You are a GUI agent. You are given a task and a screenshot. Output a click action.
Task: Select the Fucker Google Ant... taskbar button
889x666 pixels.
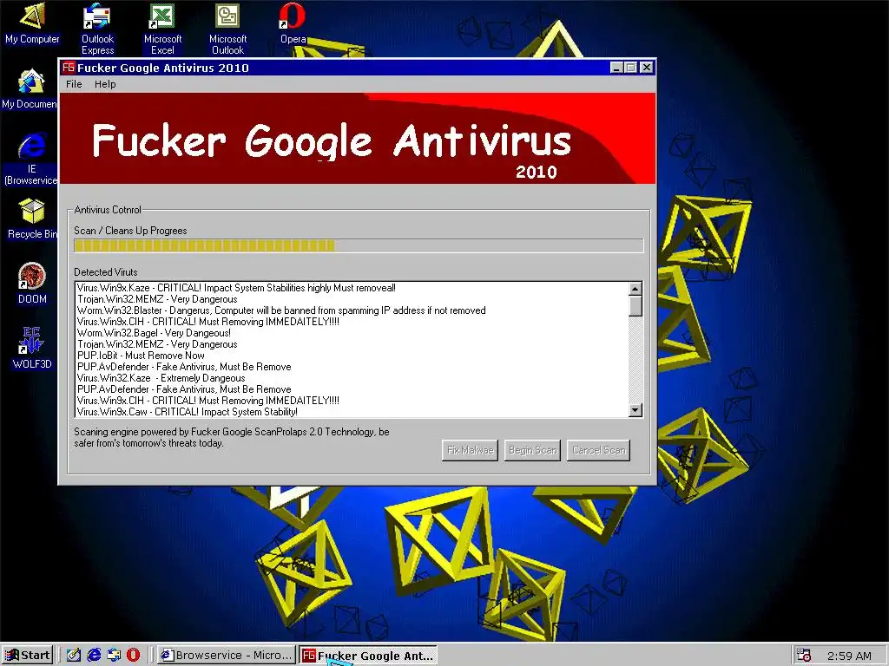point(368,656)
